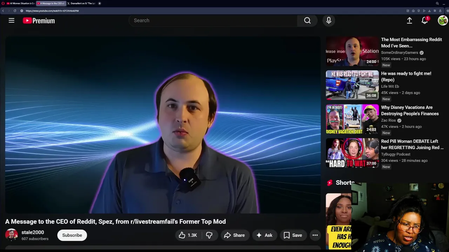
Task: Open extensions cube icon
Action: click(x=447, y=11)
